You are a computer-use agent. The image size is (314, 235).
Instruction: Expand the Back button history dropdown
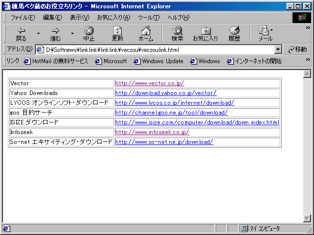point(38,34)
